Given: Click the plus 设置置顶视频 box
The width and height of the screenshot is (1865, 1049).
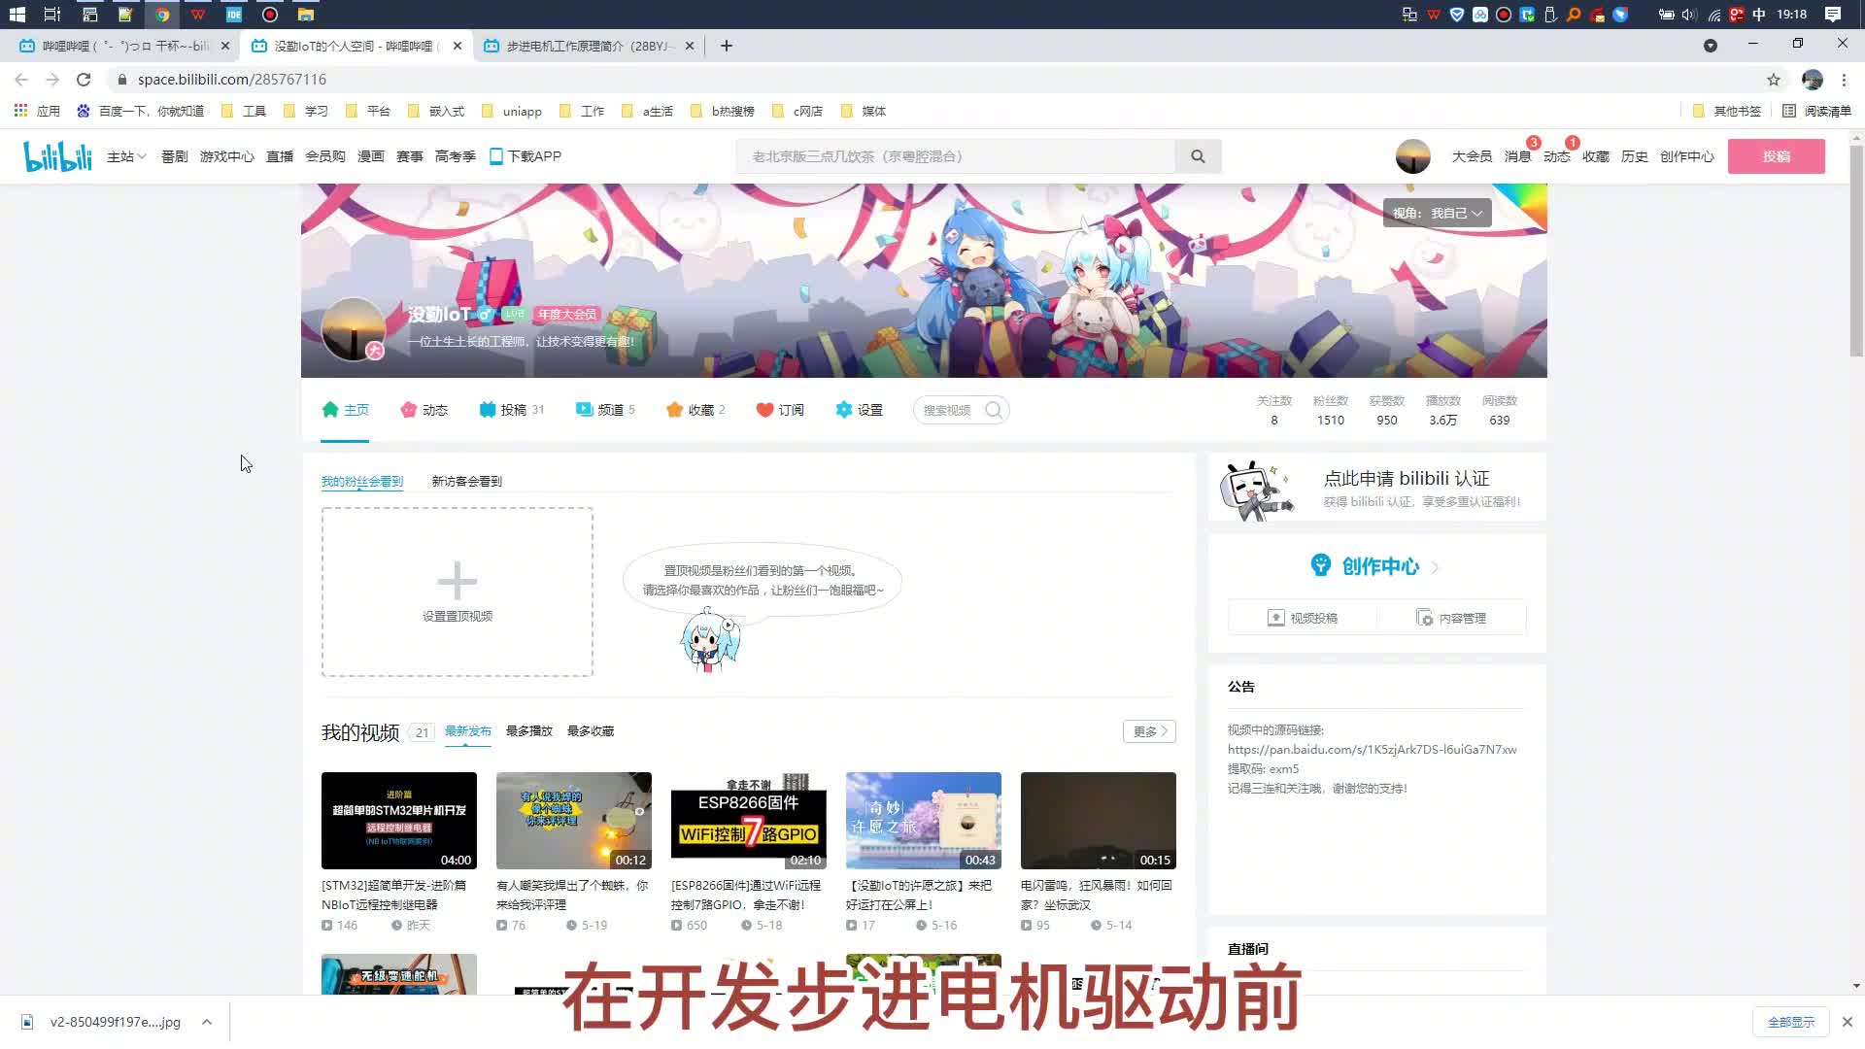Looking at the screenshot, I should pyautogui.click(x=458, y=592).
